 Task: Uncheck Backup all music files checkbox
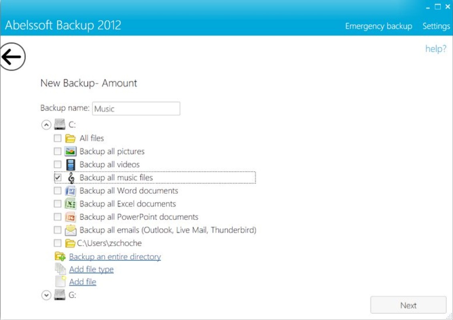point(58,177)
